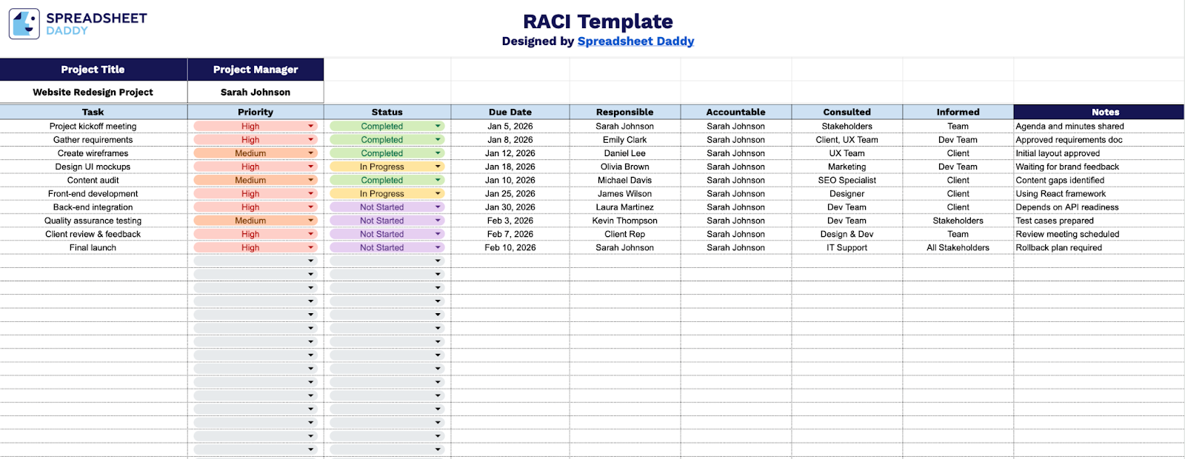Click the Spreadsheet Daddy logo icon
This screenshot has width=1185, height=459.
click(x=24, y=24)
